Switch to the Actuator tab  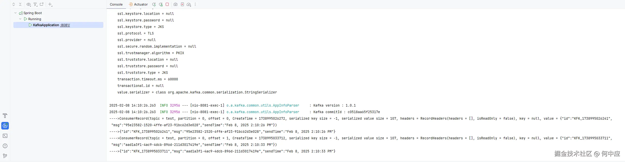[x=138, y=4]
